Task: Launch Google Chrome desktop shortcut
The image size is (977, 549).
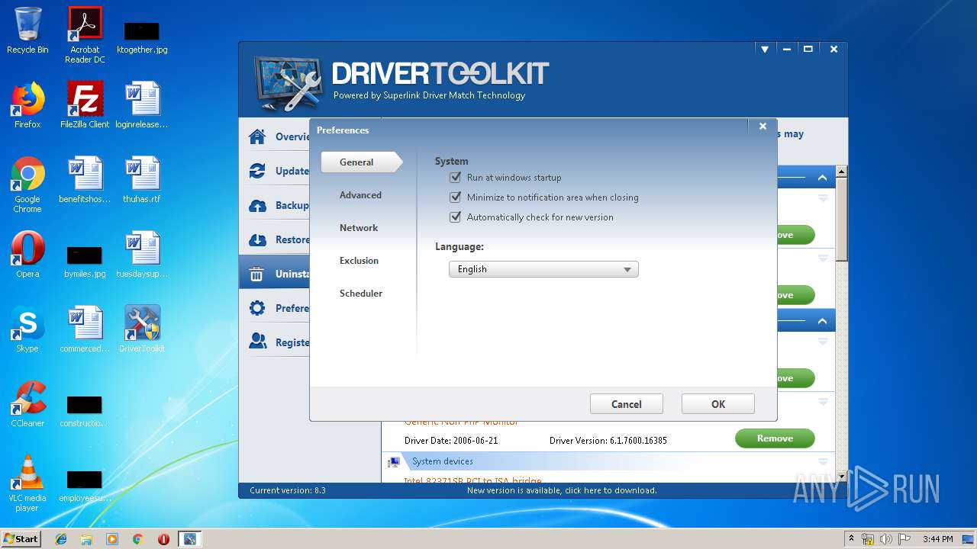Action: click(27, 185)
